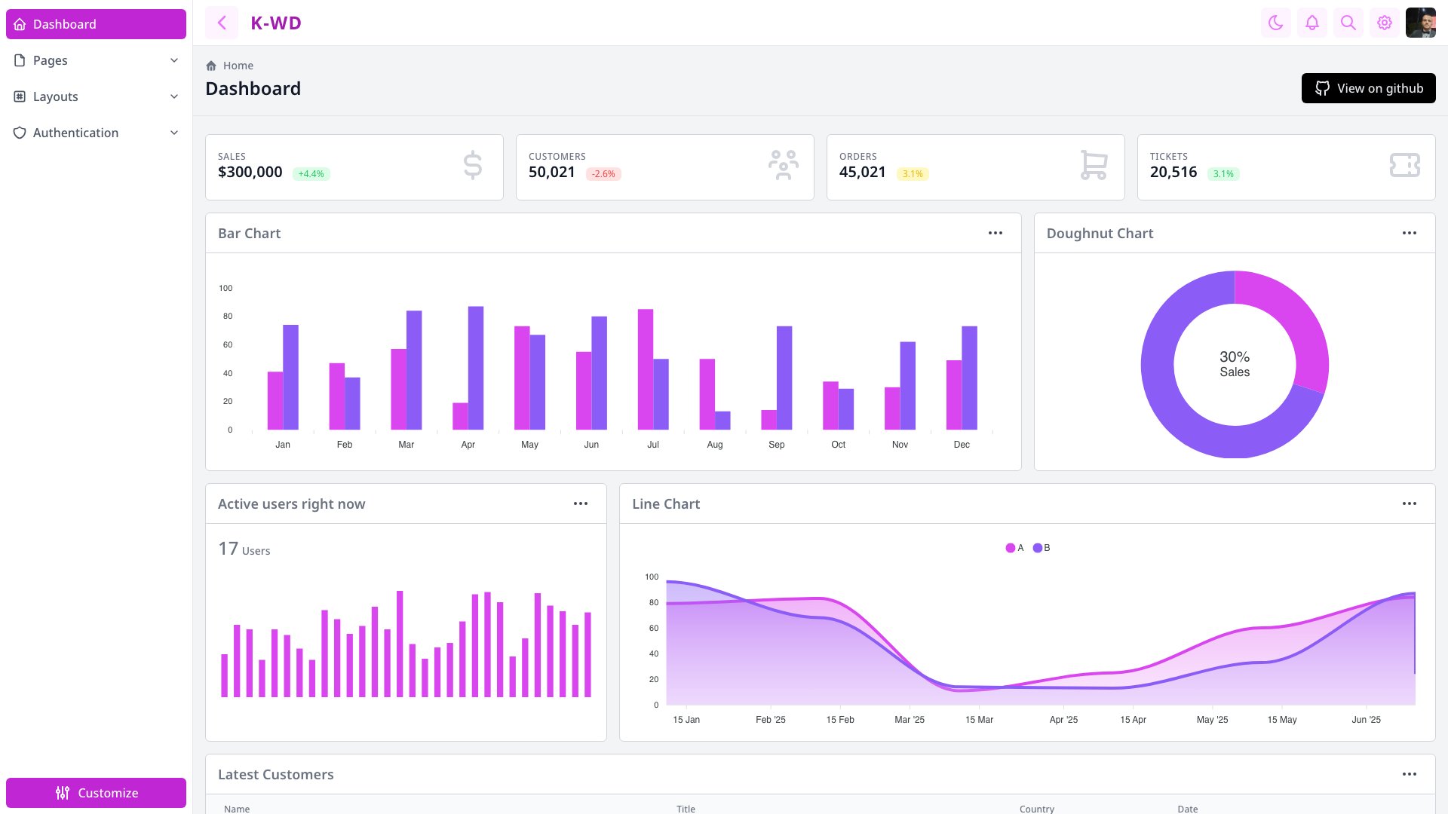This screenshot has width=1448, height=814.
Task: Select the Home breadcrumb icon
Action: pyautogui.click(x=212, y=66)
